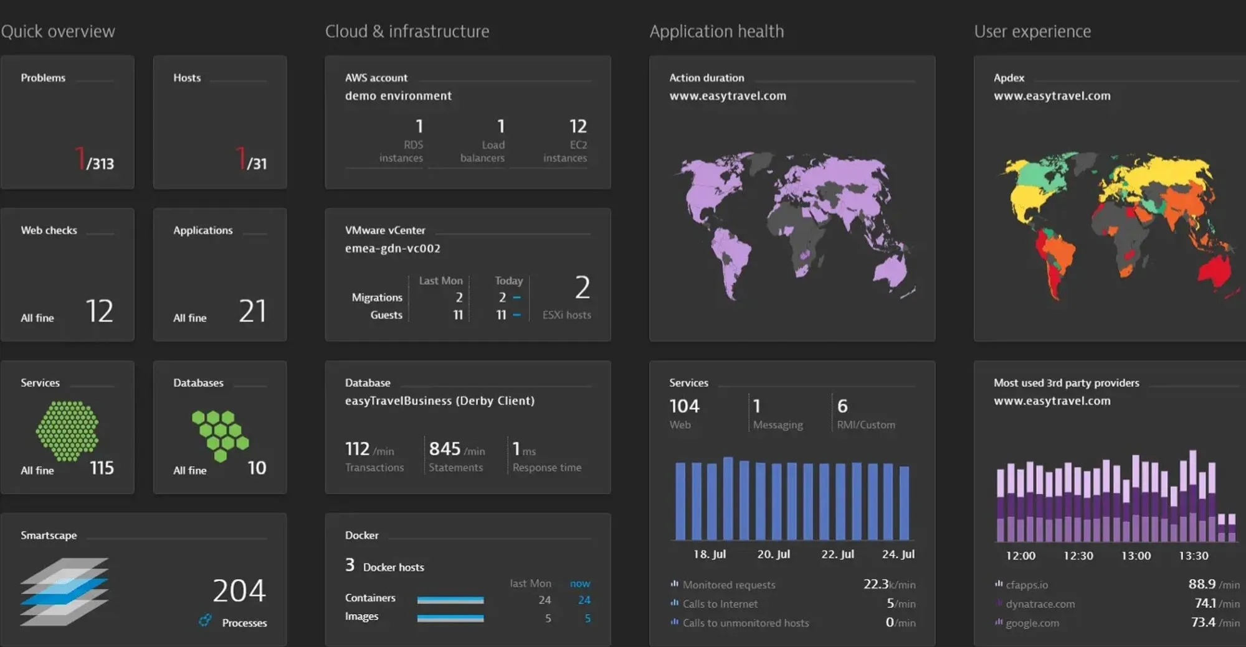Open the Hosts tile
The height and width of the screenshot is (647, 1246).
pos(220,122)
